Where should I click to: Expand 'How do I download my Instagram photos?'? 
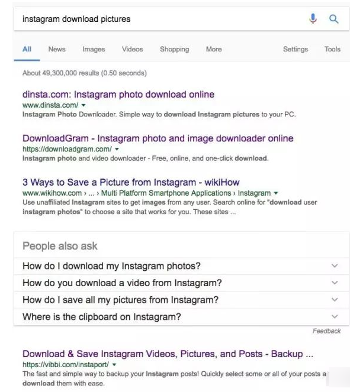(x=181, y=266)
